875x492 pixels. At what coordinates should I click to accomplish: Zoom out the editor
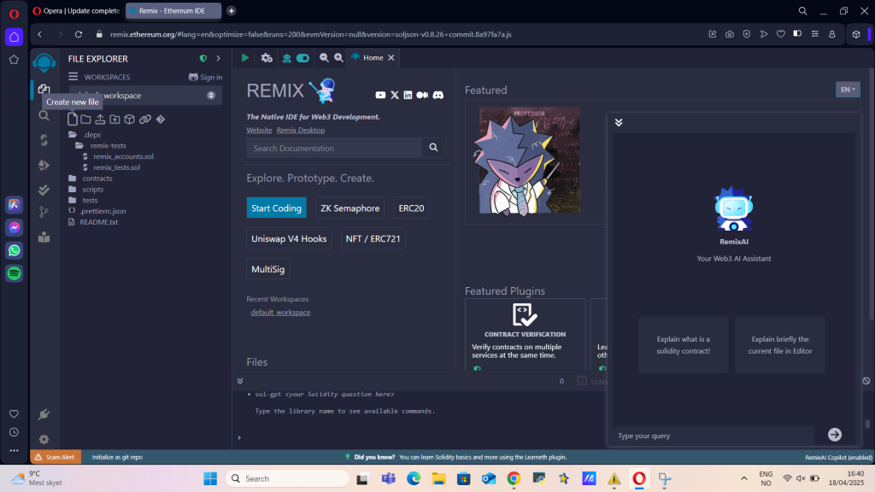(324, 57)
